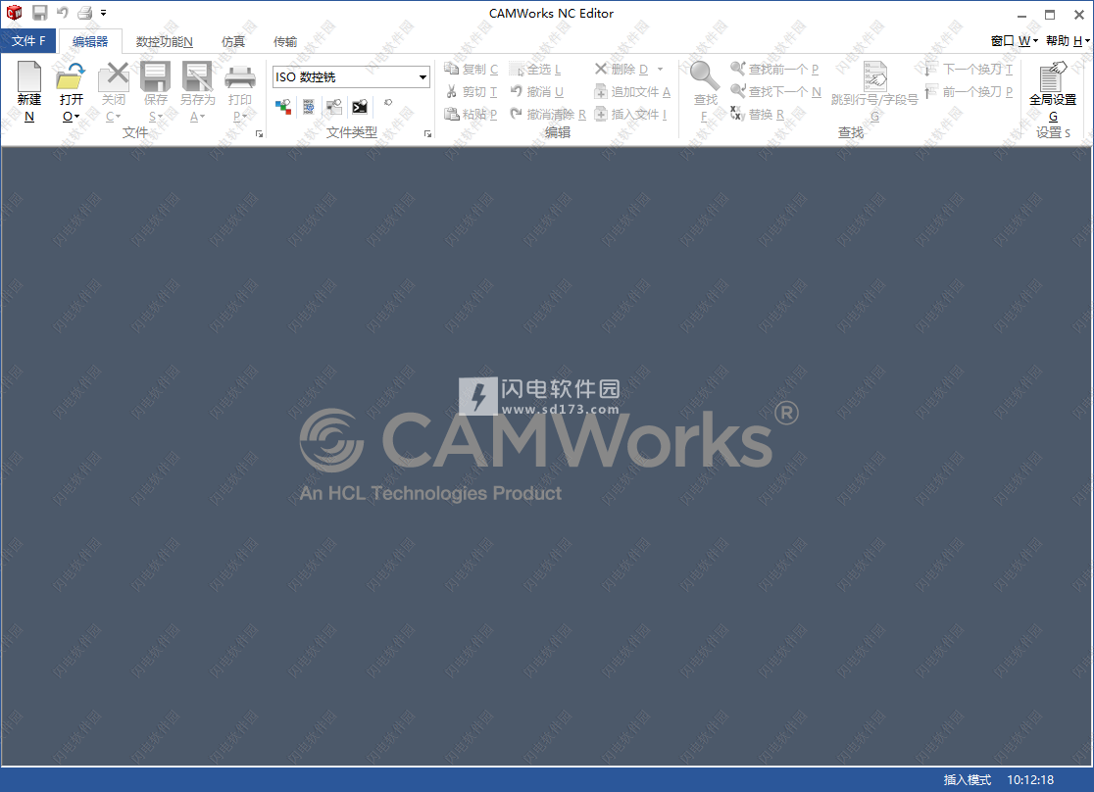The image size is (1094, 792).
Task: Open the 查找 find magnifier
Action: tap(705, 91)
